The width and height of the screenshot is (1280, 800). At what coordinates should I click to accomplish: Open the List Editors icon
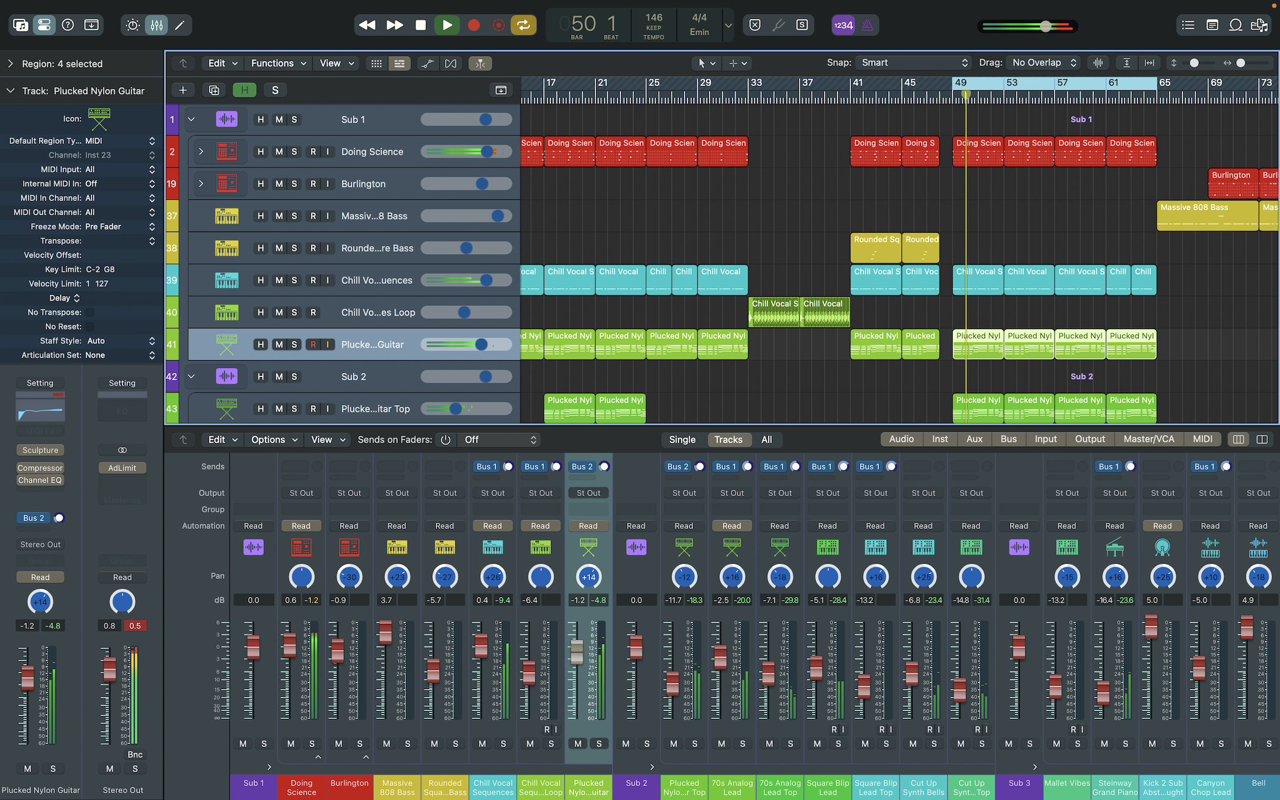click(1188, 25)
